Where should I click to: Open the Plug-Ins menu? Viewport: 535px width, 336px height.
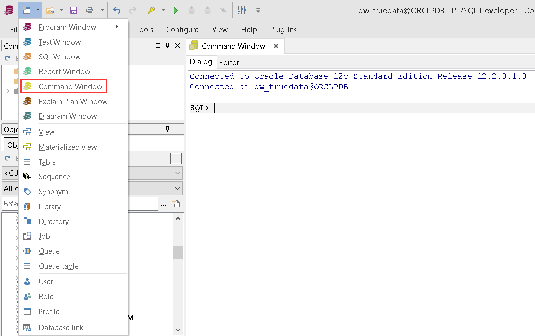(x=283, y=30)
